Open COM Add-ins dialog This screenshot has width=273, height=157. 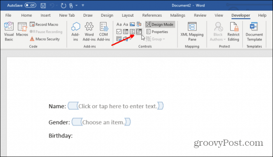point(103,31)
